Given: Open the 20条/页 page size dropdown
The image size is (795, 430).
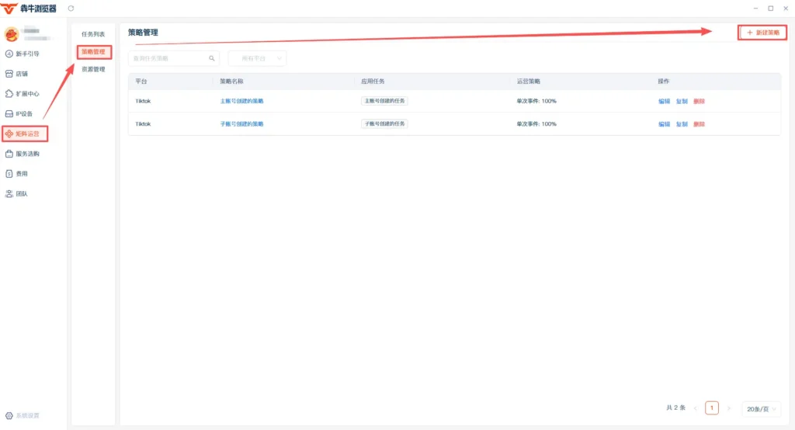Looking at the screenshot, I should [761, 409].
